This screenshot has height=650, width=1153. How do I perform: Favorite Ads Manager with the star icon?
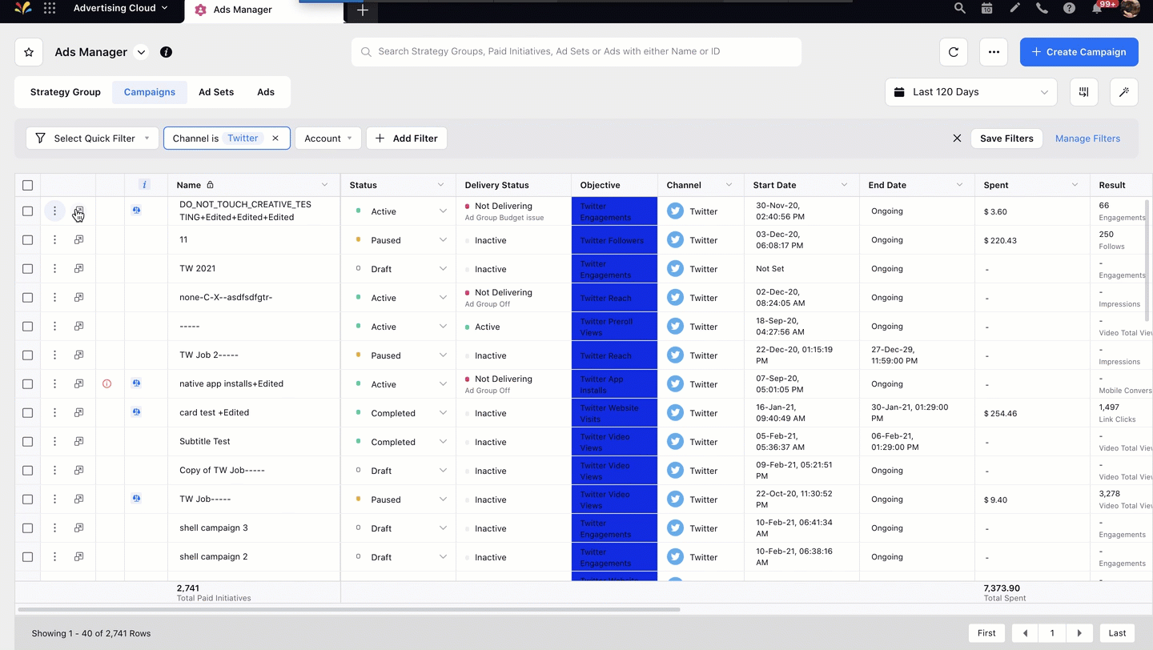(x=29, y=52)
